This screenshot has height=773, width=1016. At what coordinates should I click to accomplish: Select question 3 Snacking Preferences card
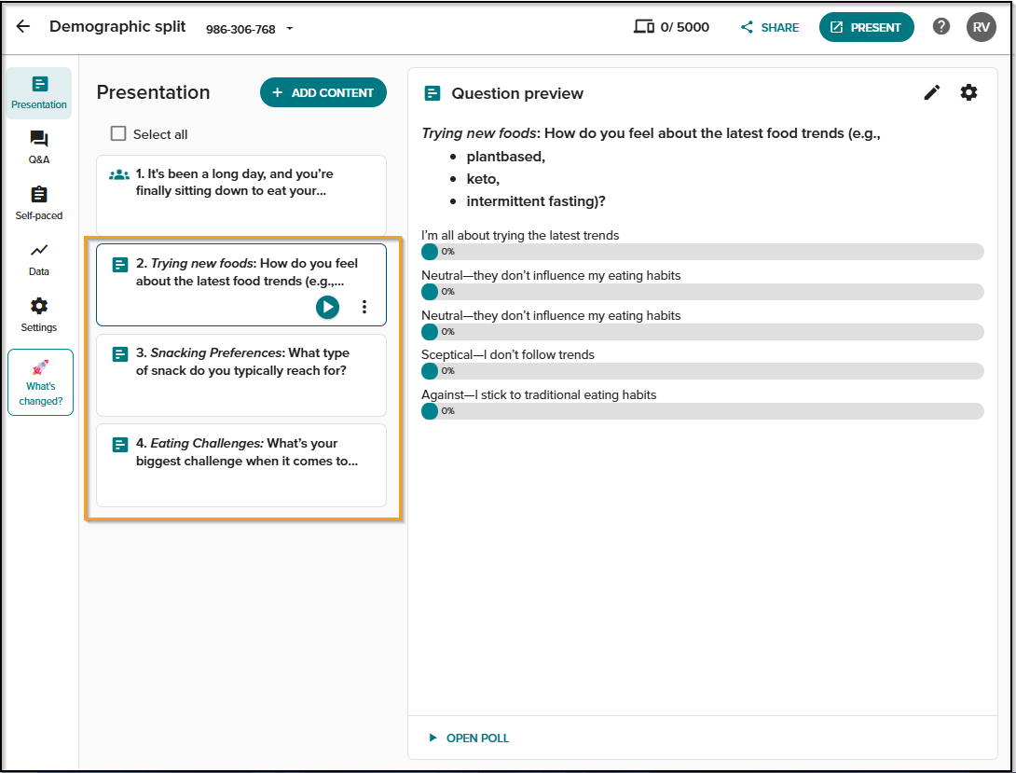(x=241, y=375)
